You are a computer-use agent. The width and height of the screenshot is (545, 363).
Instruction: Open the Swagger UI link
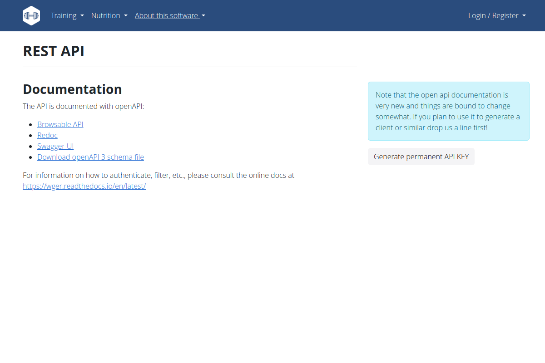tap(55, 146)
